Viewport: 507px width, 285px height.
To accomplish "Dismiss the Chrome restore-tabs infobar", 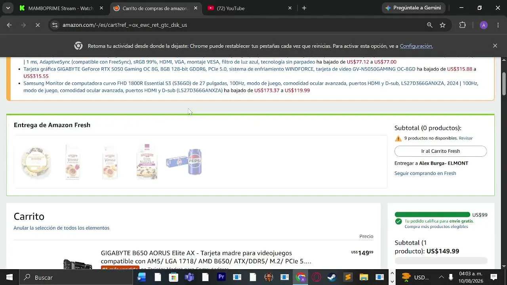I will tap(495, 46).
